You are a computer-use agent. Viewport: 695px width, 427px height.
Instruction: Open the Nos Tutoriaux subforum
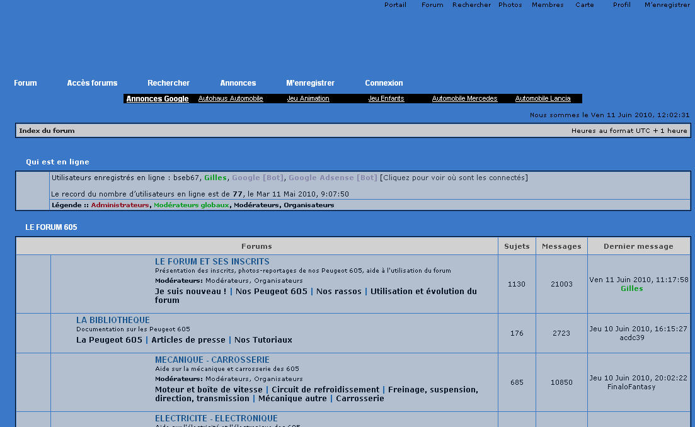263,340
